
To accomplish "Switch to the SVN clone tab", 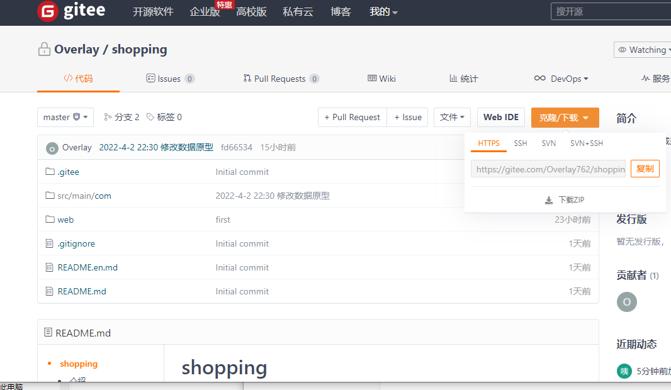I will (549, 143).
